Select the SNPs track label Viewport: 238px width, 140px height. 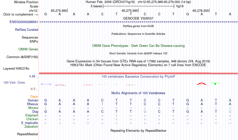[x=34, y=41]
